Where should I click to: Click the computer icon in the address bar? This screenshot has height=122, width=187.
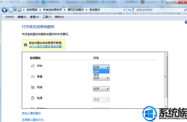[20, 10]
